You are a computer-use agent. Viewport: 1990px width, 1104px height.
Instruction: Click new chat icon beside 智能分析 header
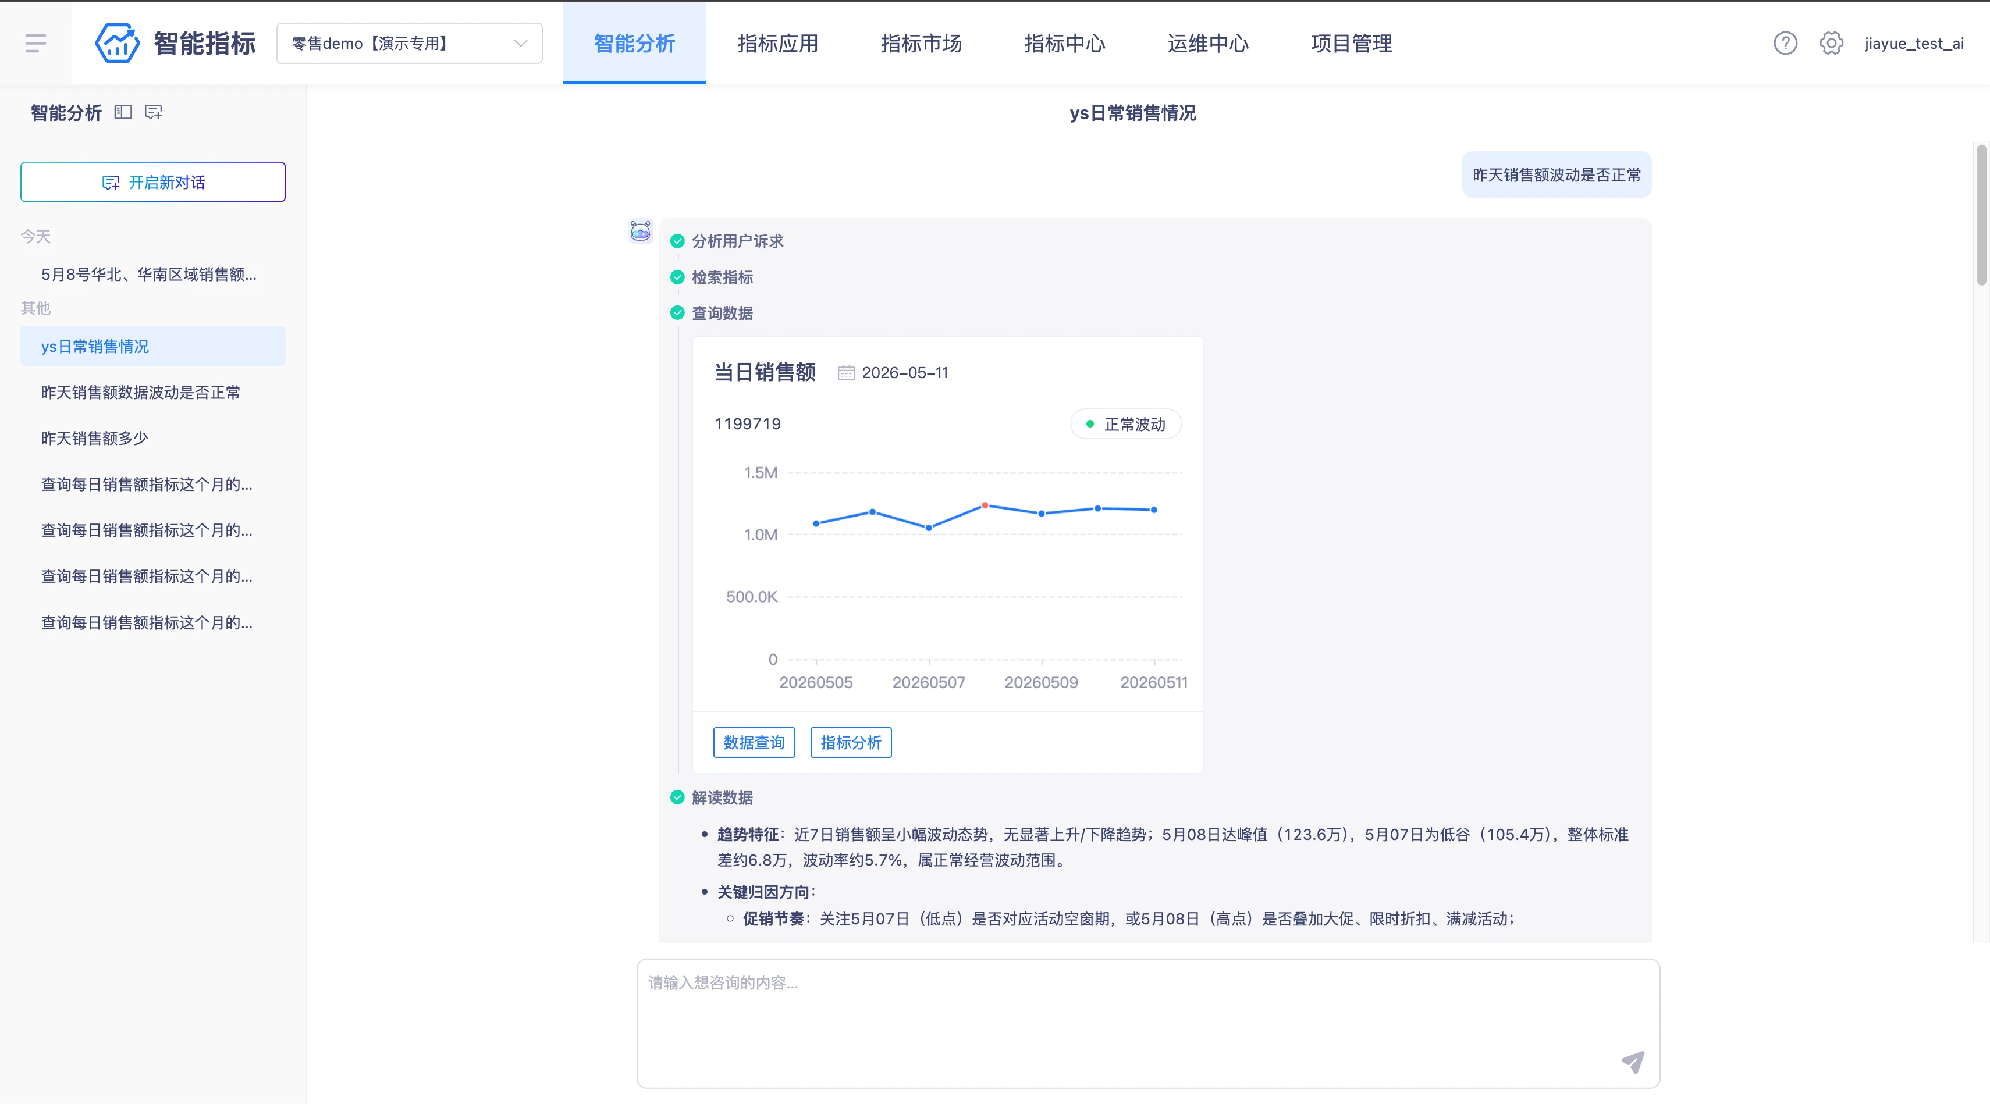tap(154, 112)
